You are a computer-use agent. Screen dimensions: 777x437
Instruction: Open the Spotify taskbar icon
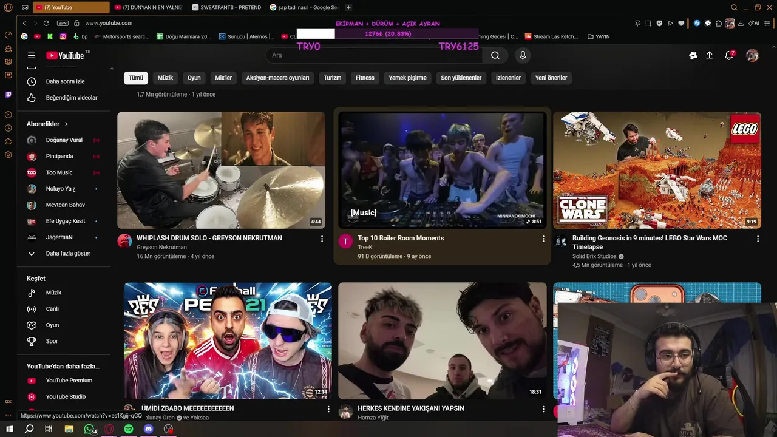[129, 429]
